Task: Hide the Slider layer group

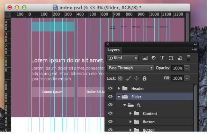Action: pyautogui.click(x=110, y=97)
